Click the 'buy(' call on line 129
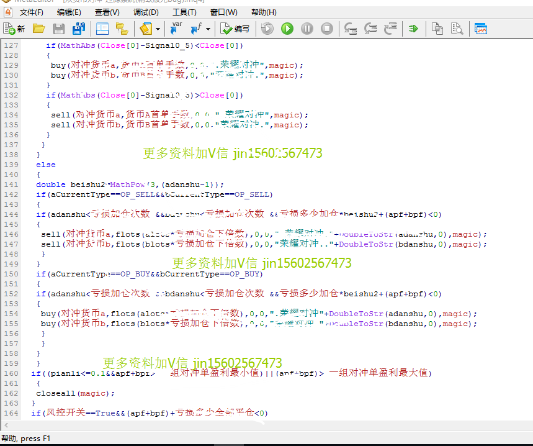The width and height of the screenshot is (533, 446). click(x=61, y=65)
